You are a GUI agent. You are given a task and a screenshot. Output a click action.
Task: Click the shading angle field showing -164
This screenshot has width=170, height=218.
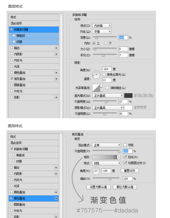[107, 69]
